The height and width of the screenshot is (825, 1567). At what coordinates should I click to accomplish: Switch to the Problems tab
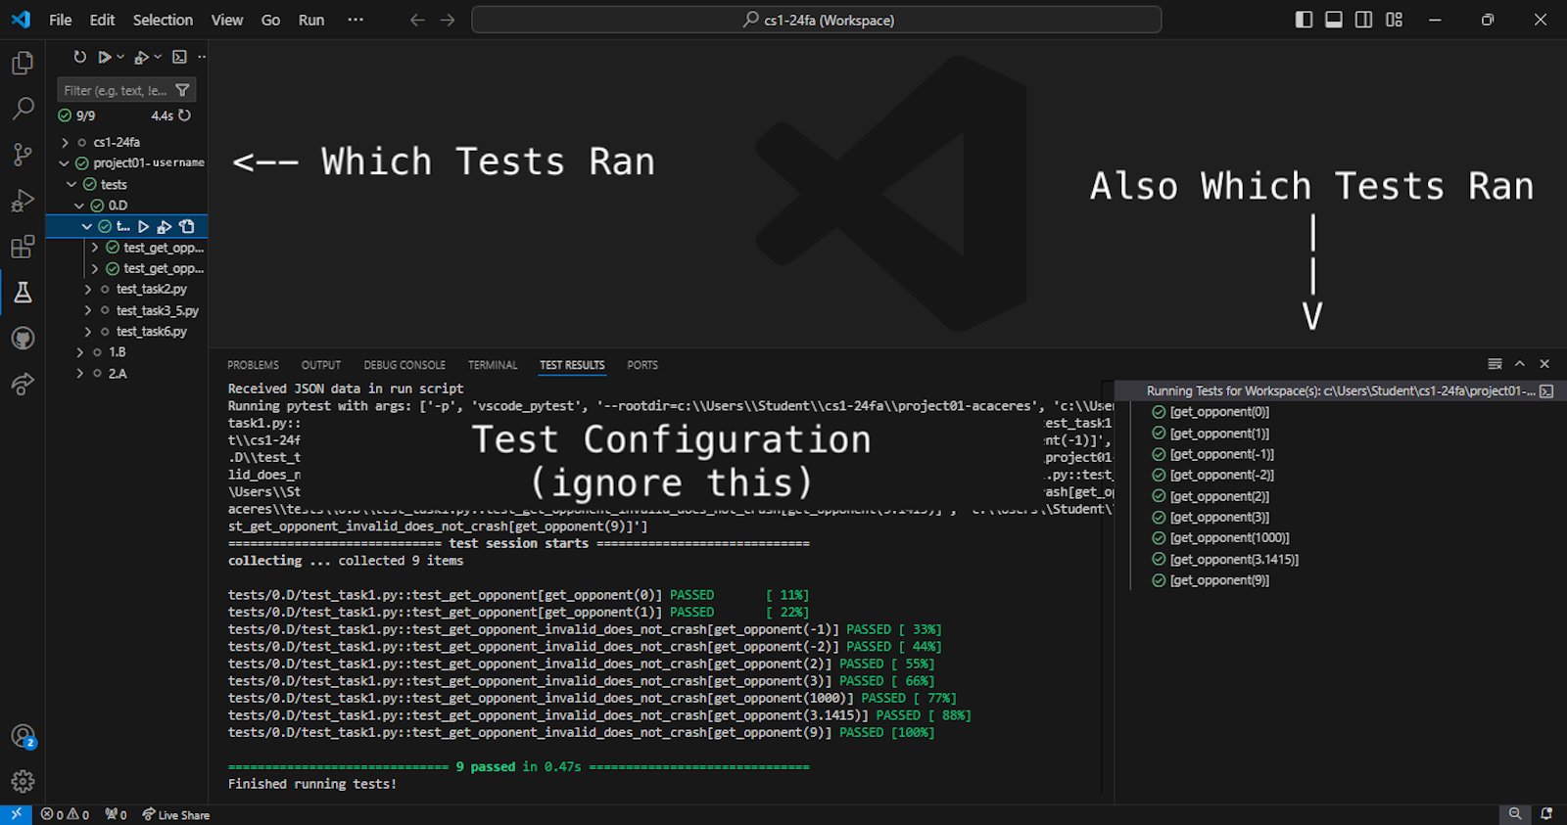[x=253, y=365]
